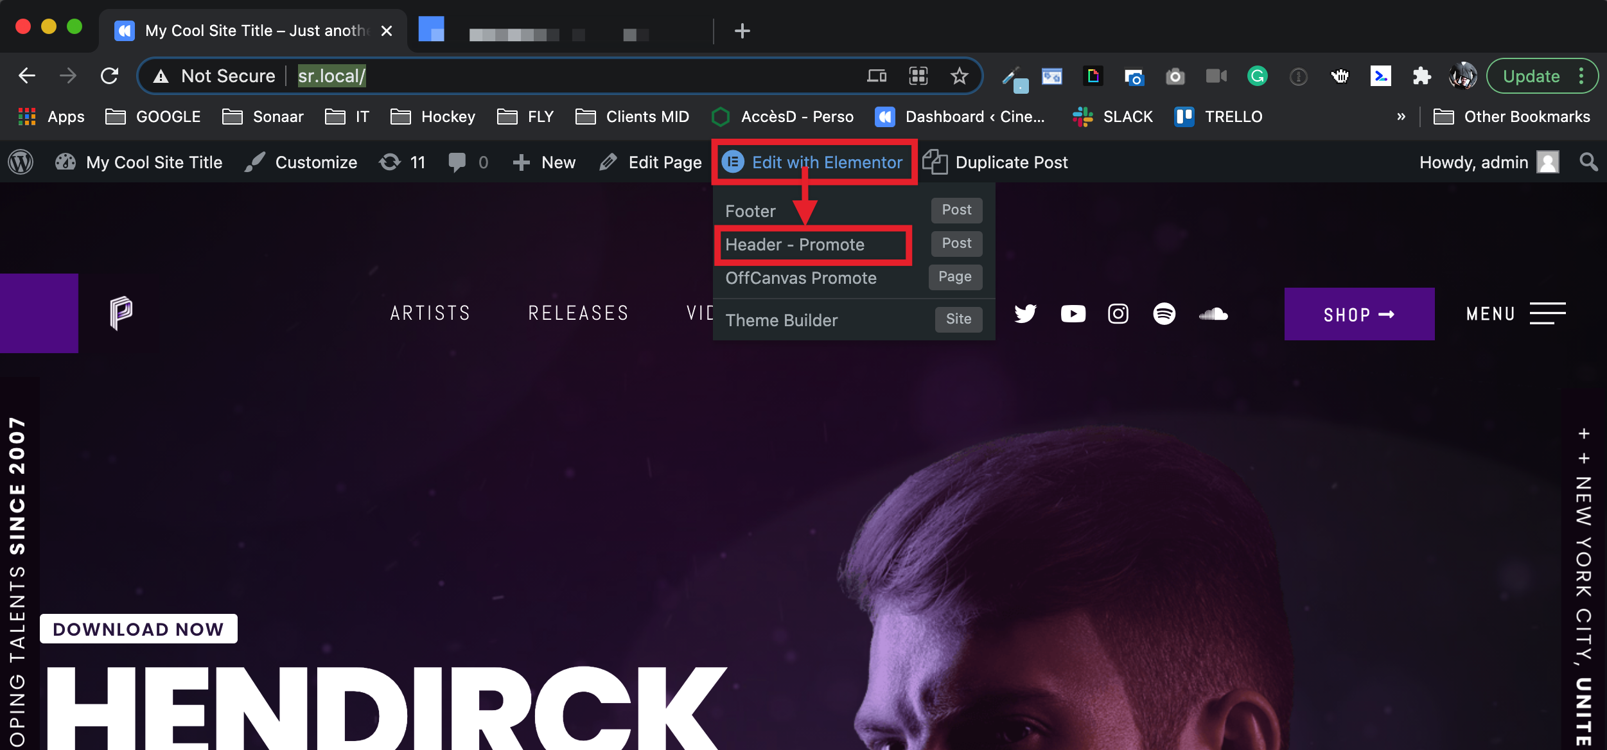Click the browser forward arrow
Viewport: 1607px width, 750px height.
coord(68,76)
